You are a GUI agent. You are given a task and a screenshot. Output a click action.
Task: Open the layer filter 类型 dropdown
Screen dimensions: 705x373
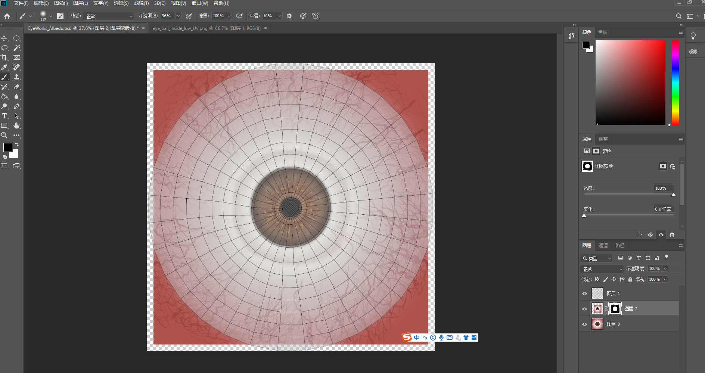tap(596, 258)
